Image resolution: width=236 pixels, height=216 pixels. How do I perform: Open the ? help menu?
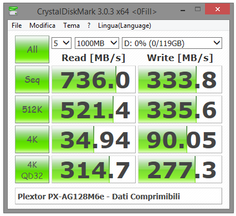click(89, 26)
